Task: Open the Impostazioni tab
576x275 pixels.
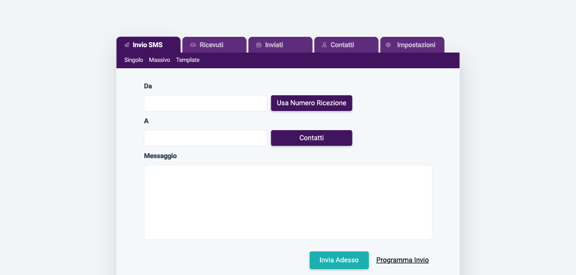Action: click(416, 45)
